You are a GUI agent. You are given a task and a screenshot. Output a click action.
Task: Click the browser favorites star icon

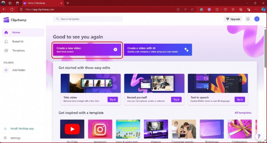pos(192,10)
